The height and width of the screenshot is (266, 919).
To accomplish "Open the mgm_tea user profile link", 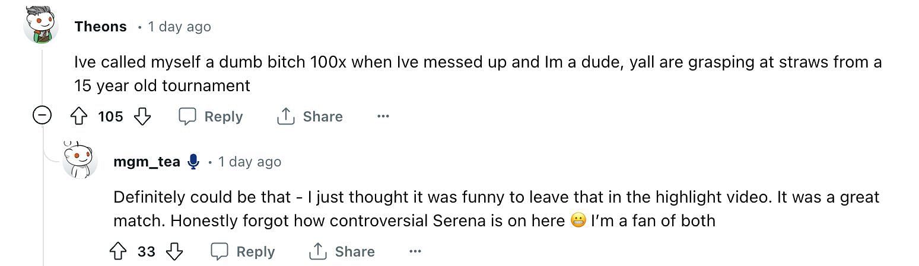I will pos(147,162).
